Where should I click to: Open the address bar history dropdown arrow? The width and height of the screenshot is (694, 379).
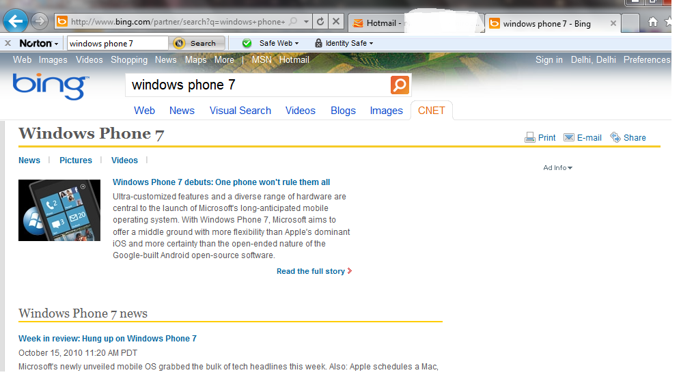[x=306, y=21]
